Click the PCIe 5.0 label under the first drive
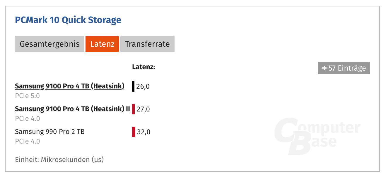 [x=27, y=95]
